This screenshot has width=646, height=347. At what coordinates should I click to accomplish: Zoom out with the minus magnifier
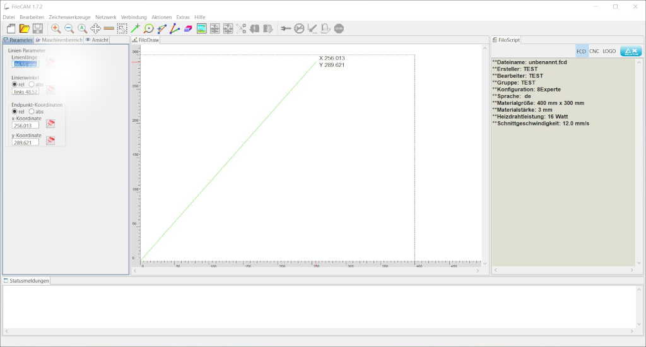(x=69, y=28)
